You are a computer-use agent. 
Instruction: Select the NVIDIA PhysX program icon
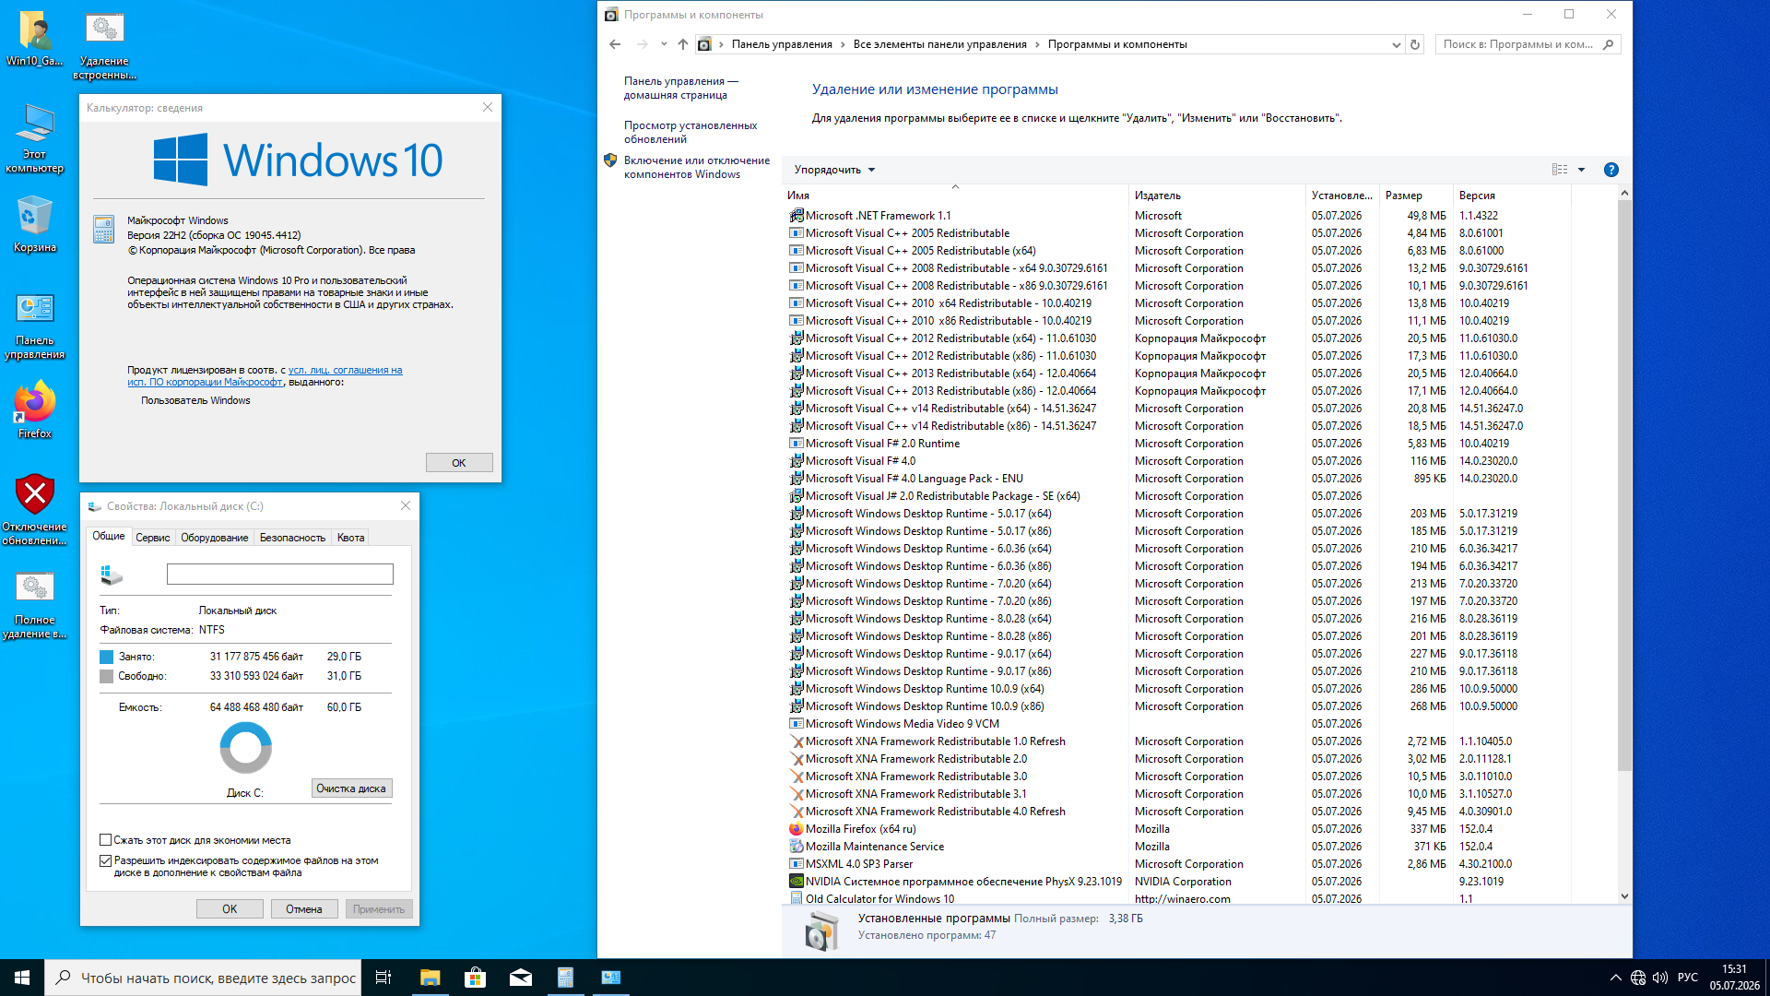coord(796,882)
